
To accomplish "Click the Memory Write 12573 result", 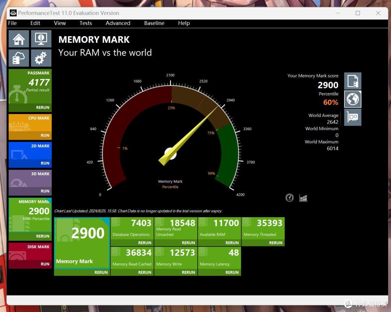I will (176, 258).
